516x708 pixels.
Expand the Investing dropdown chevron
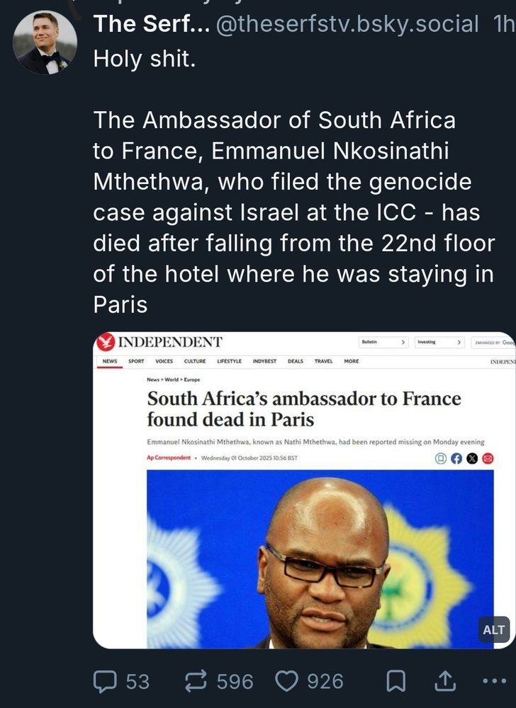click(x=459, y=342)
